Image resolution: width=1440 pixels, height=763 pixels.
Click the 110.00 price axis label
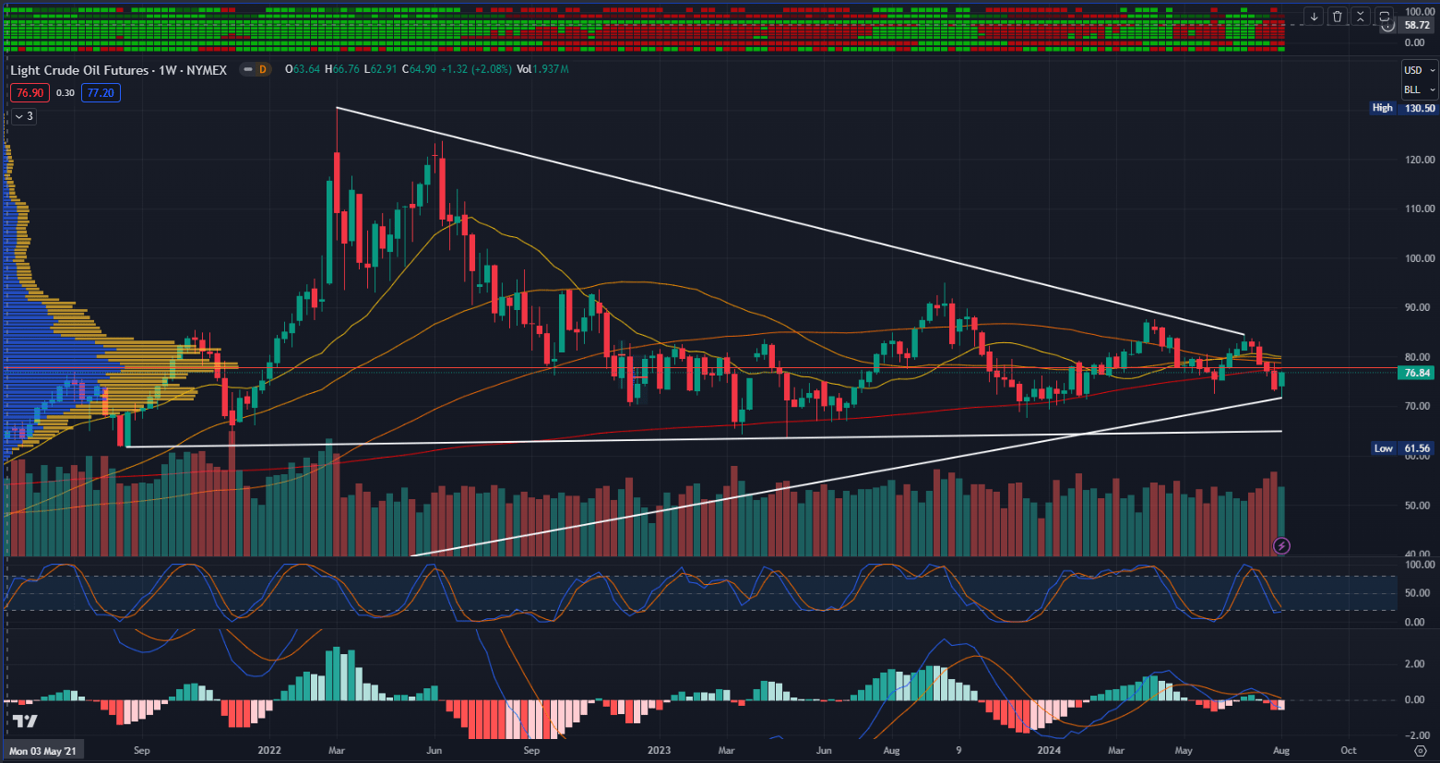1420,209
